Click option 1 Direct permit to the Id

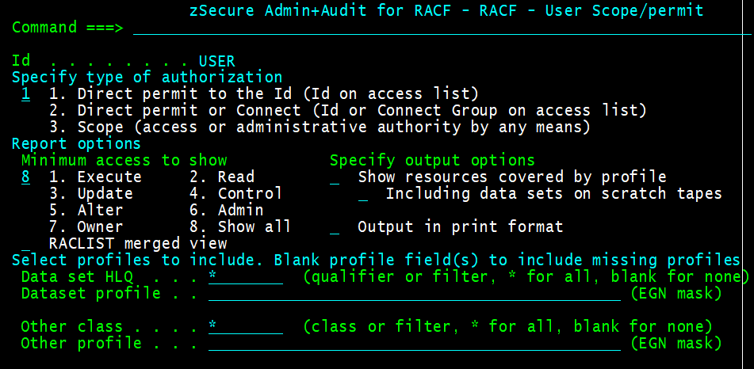pos(264,93)
